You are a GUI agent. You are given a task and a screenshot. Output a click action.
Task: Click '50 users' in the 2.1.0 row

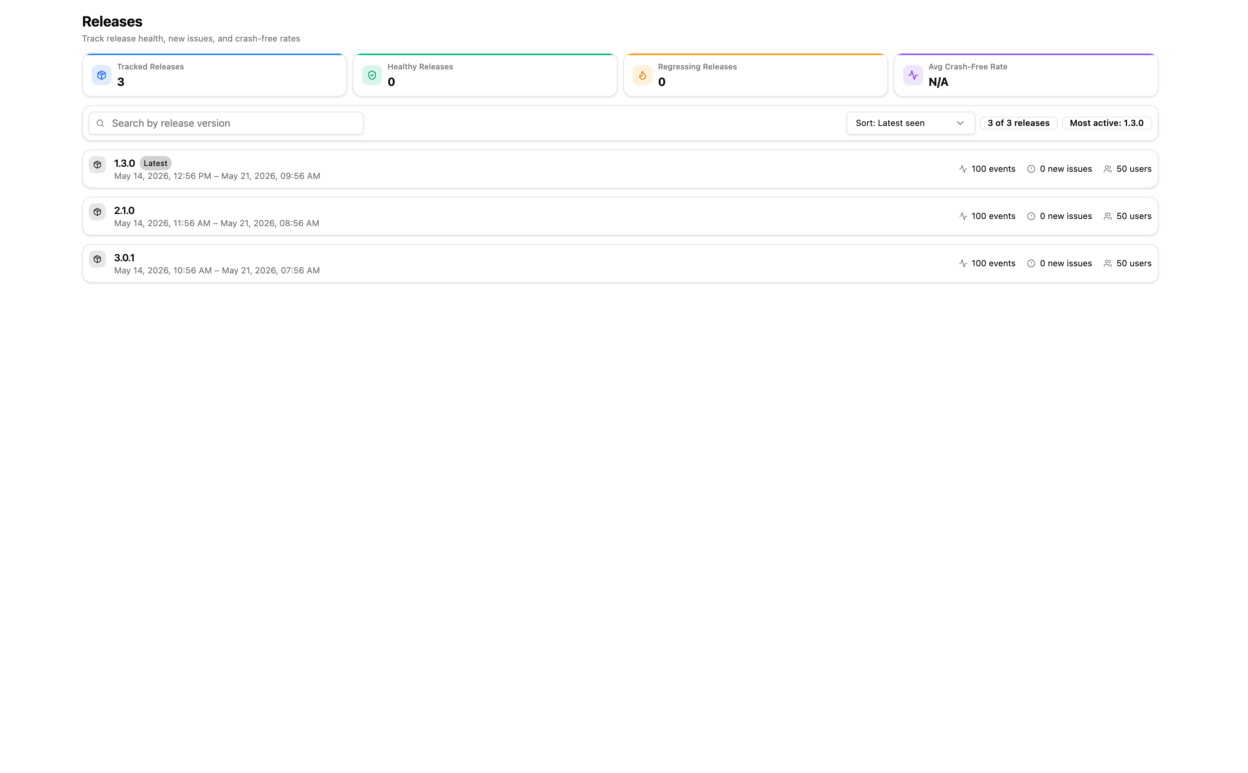[1134, 216]
